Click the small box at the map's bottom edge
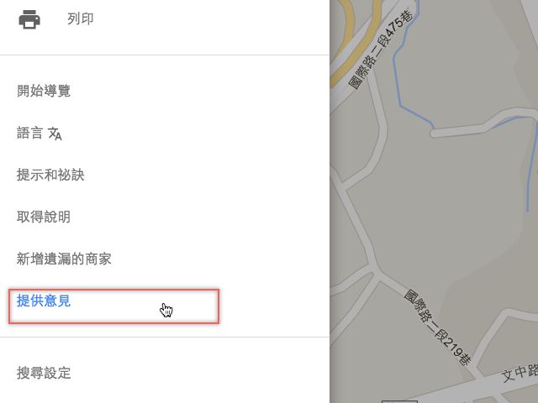Viewport: 538px width, 403px height. click(x=399, y=401)
